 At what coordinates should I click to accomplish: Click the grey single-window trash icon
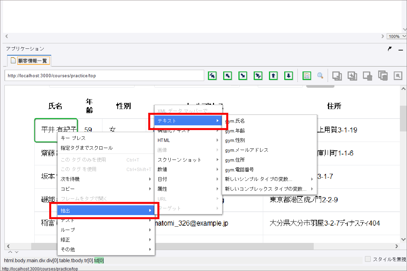pos(368,76)
